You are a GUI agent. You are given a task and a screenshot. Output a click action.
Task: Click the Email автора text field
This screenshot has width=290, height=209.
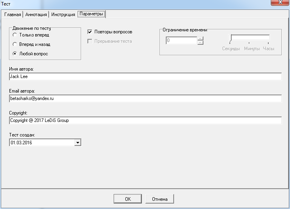click(x=145, y=99)
